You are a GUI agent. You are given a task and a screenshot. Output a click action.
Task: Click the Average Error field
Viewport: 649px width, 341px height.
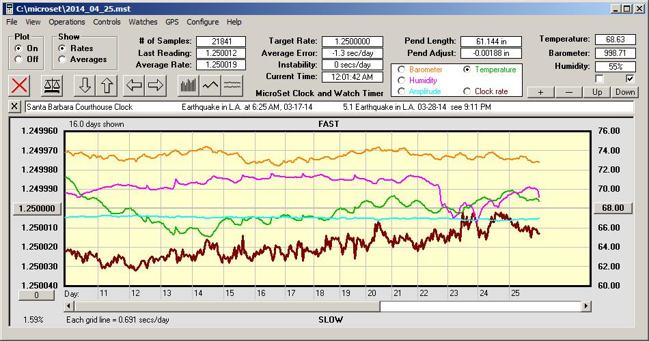click(x=353, y=53)
